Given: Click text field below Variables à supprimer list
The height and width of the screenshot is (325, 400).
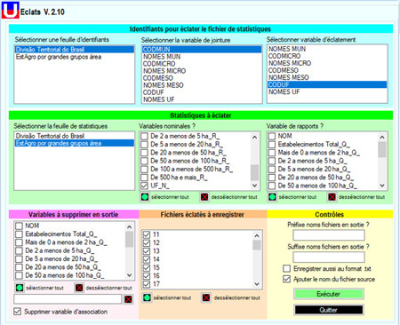Looking at the screenshot, I should click(x=68, y=299).
